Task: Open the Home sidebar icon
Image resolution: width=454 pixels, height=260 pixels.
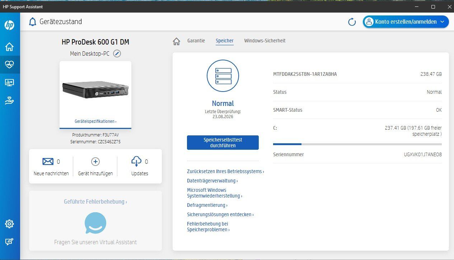Action: pyautogui.click(x=9, y=47)
